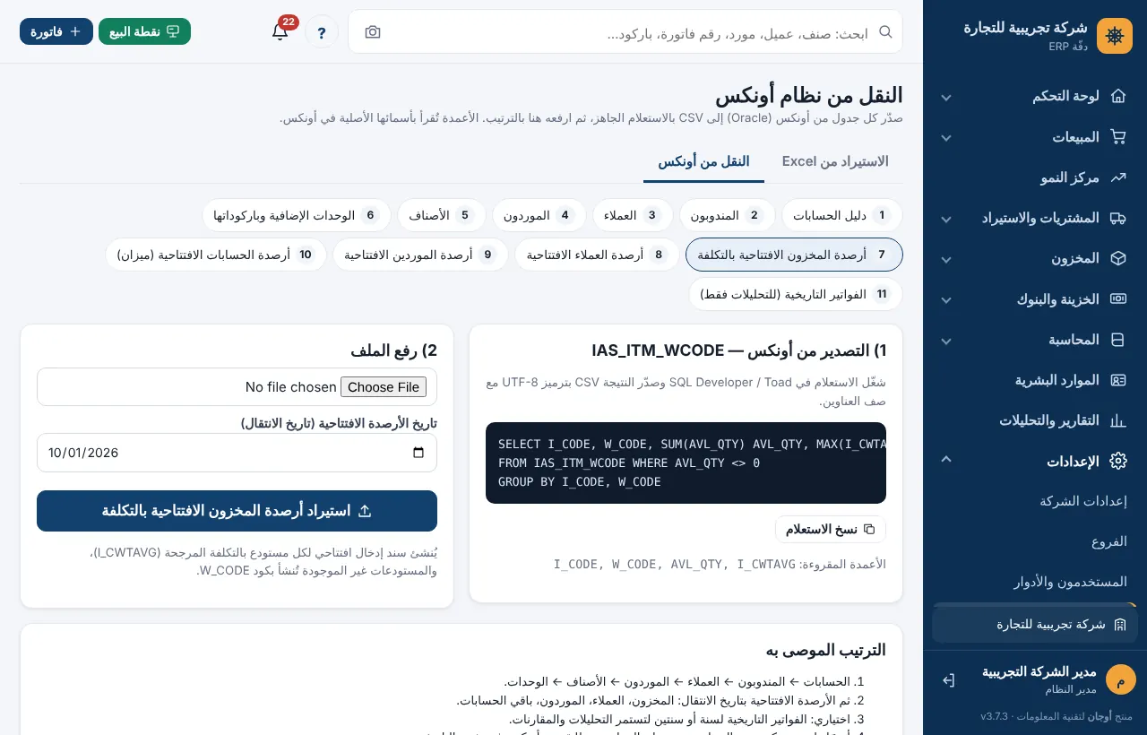
Task: Select النقل من أونكس tab
Action: pyautogui.click(x=703, y=161)
